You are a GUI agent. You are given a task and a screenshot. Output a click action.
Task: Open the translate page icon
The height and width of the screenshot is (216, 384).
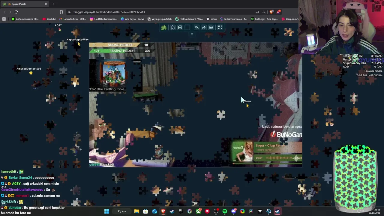[x=264, y=12]
